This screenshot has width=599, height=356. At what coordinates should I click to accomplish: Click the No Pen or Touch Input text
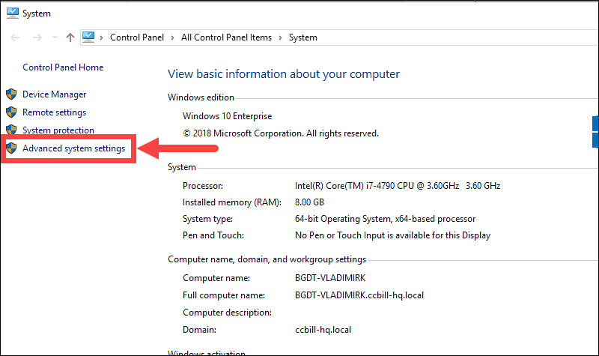click(x=392, y=235)
